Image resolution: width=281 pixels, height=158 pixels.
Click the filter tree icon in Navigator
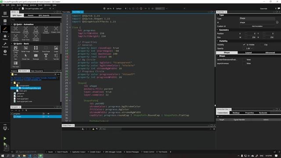[26, 111]
